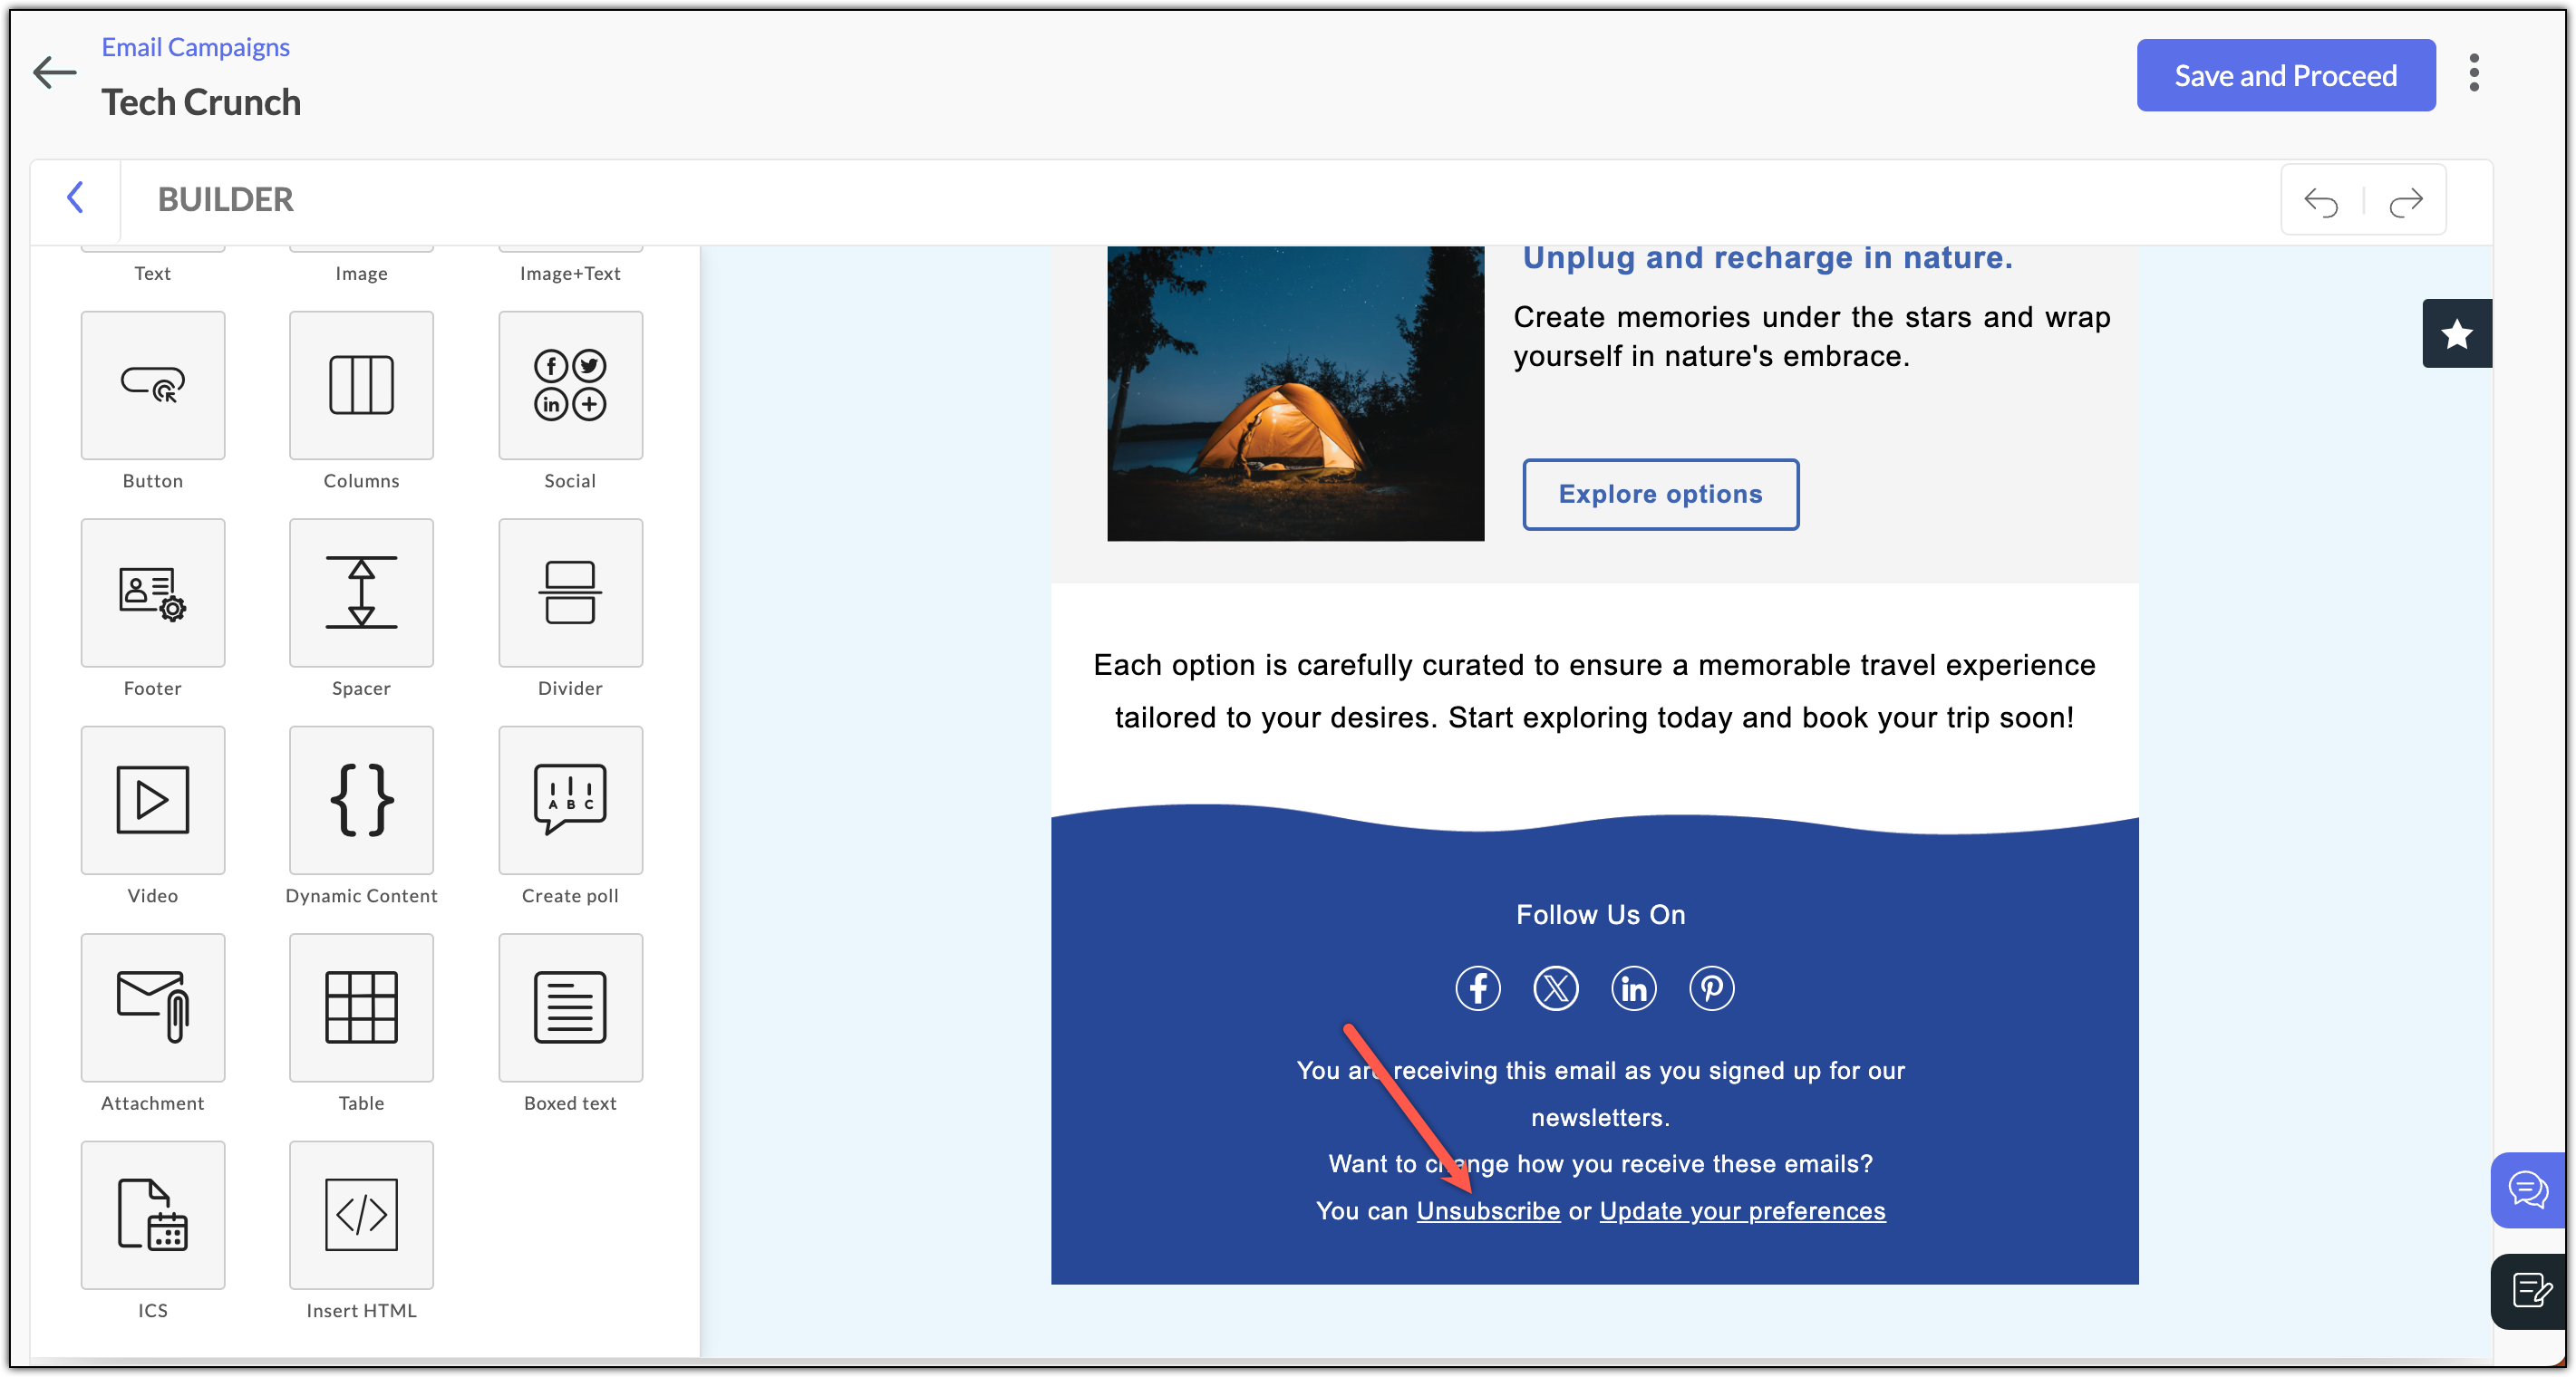
Task: Open the three-dot more options menu
Action: point(2473,73)
